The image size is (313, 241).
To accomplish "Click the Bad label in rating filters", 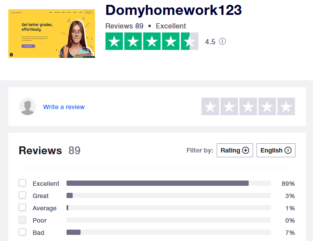I will point(39,233).
